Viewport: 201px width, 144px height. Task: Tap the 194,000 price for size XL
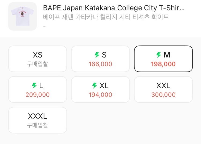pos(100,95)
